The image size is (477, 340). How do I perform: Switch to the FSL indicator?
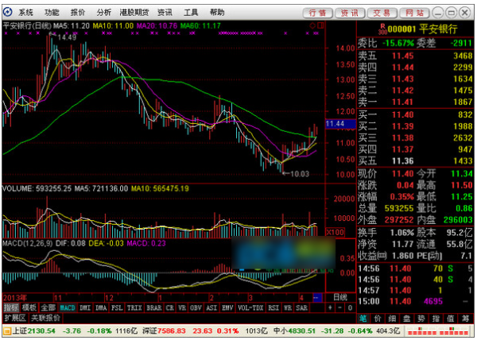click(117, 307)
